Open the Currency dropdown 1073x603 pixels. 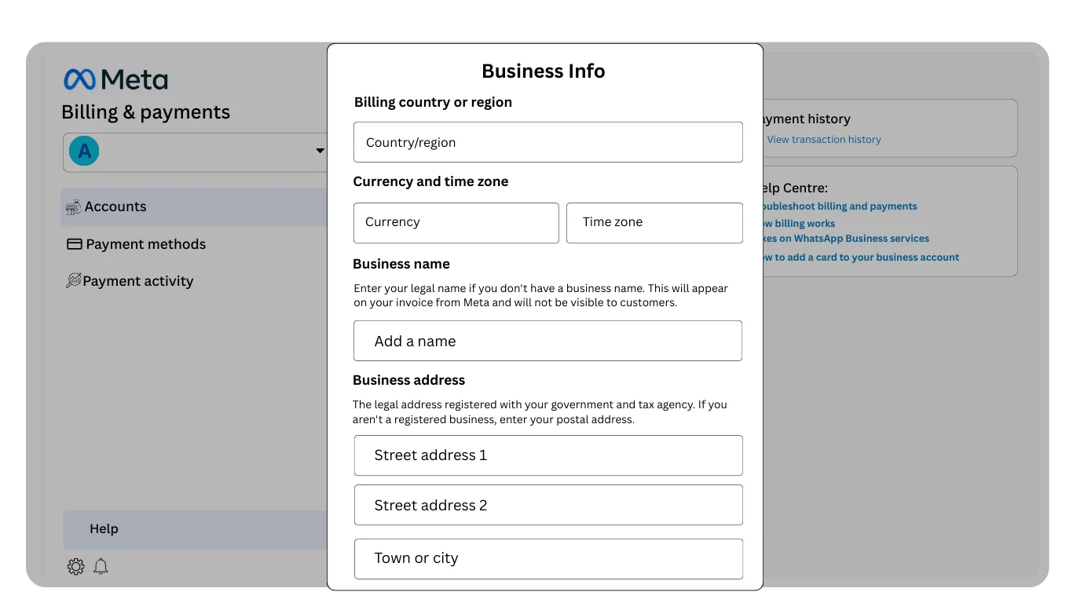tap(456, 222)
